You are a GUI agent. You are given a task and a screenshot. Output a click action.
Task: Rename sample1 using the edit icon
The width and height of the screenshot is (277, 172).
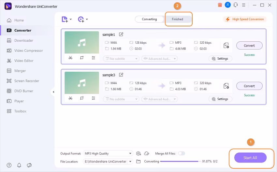(121, 35)
